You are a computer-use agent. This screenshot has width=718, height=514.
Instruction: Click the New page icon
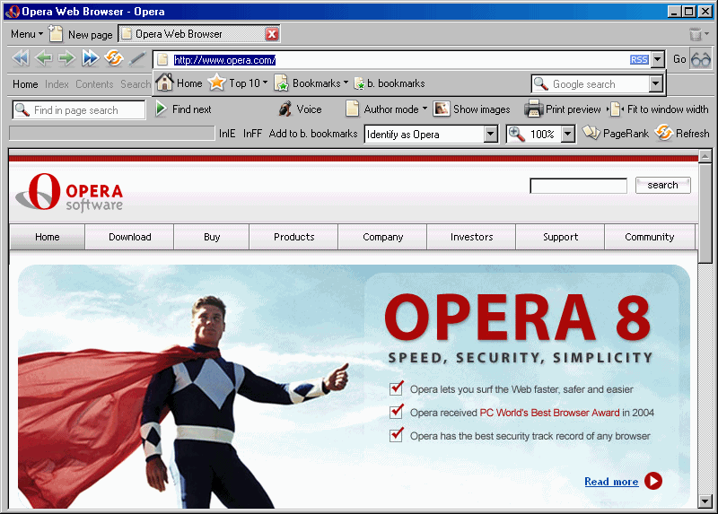(x=56, y=33)
